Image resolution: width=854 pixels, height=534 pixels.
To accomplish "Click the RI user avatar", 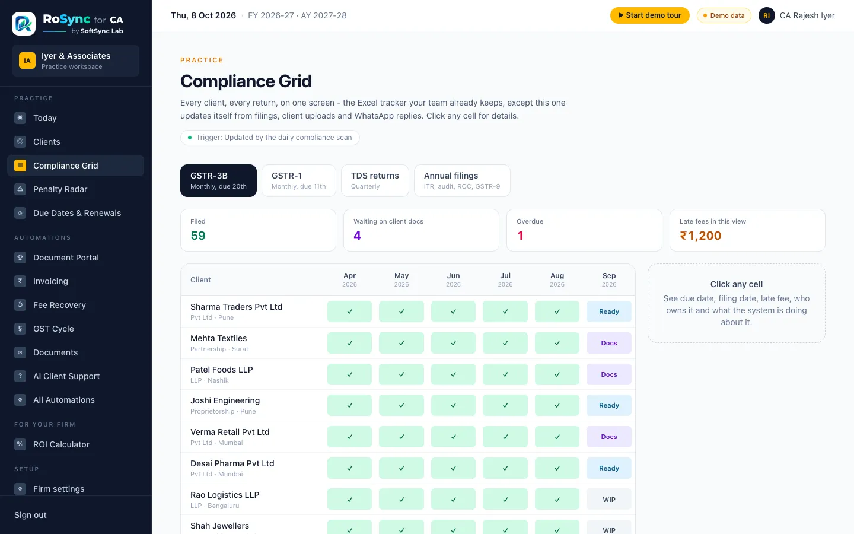I will (x=767, y=15).
